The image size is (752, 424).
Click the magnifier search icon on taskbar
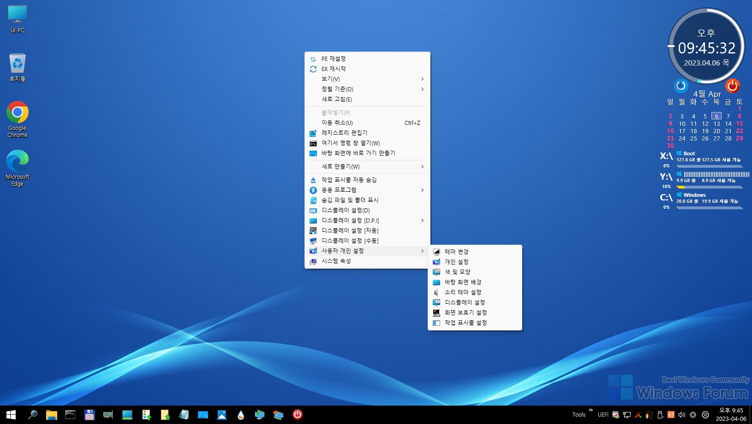click(32, 415)
